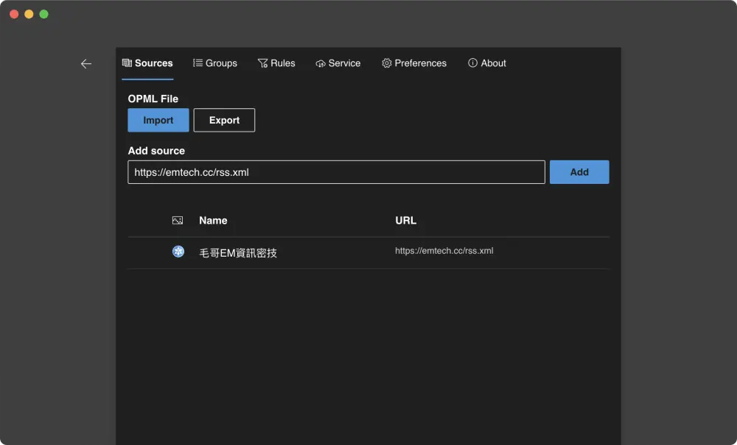This screenshot has height=445, width=737.
Task: Click the feed icon of 毛哥EM資訊密技
Action: [x=178, y=252]
